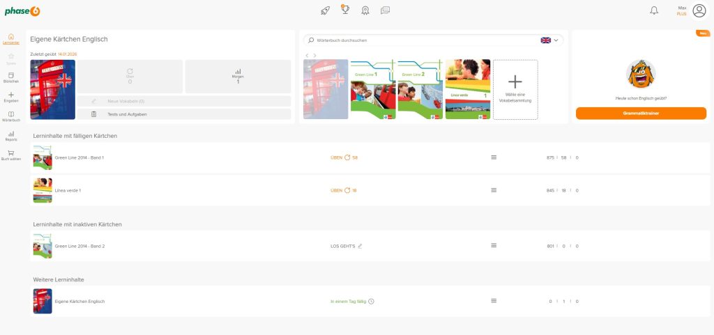This screenshot has height=335, width=714.
Task: Select the Wörterbuch sidebar item
Action: click(x=10, y=116)
